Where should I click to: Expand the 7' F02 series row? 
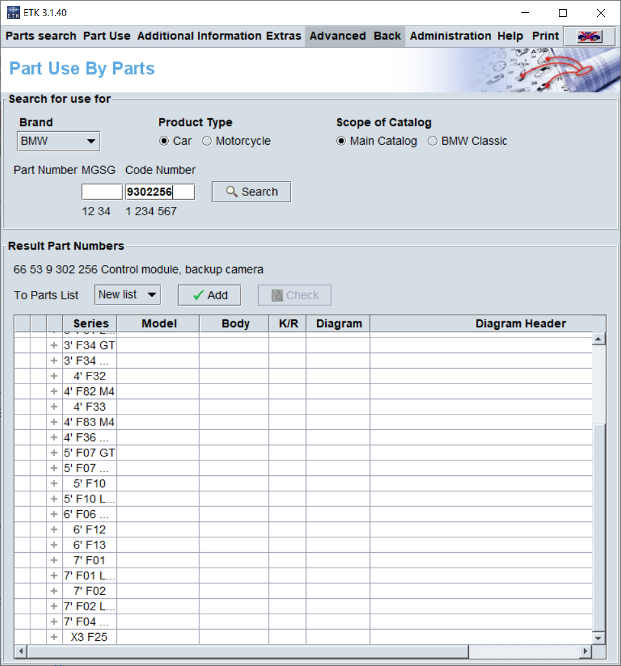[54, 591]
